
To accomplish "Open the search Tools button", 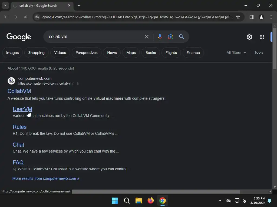I will (x=259, y=53).
